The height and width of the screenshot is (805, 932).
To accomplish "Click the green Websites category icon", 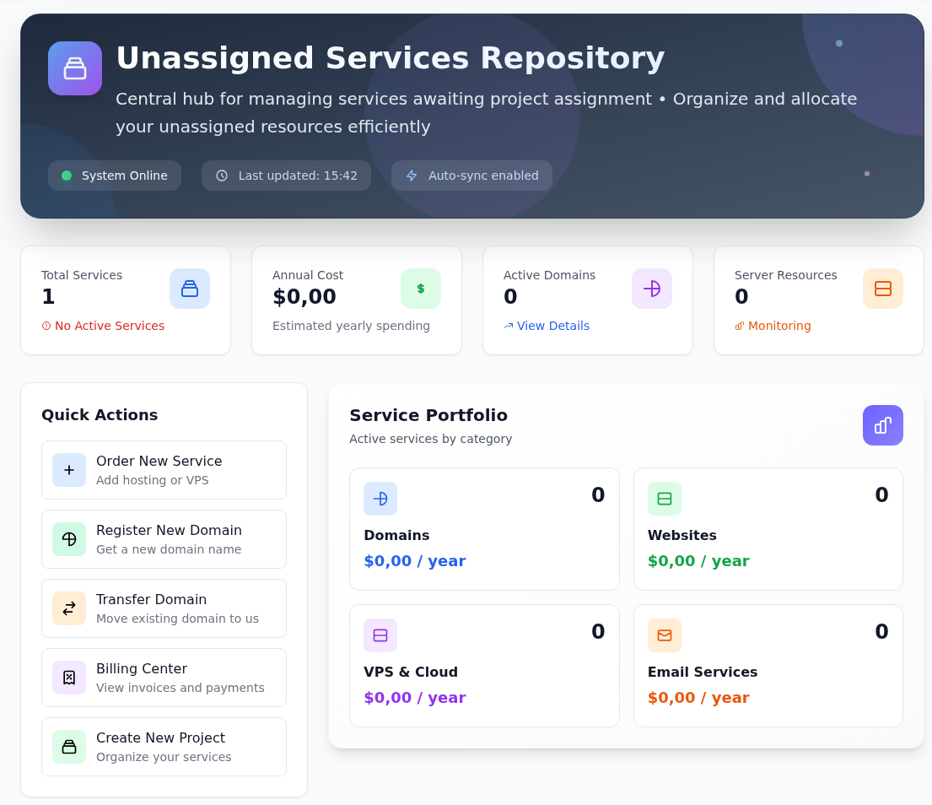I will click(x=665, y=499).
